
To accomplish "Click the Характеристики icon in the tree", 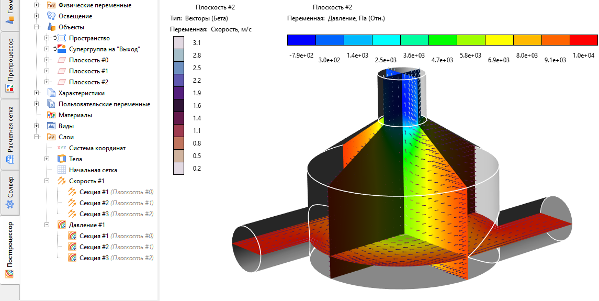I will point(52,93).
